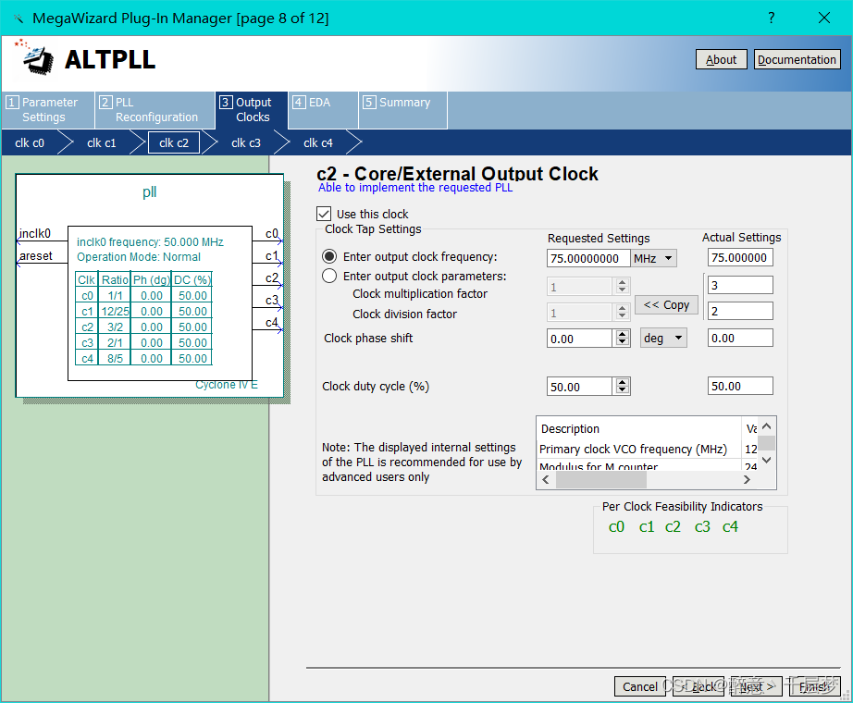Select Enter output clock frequency option
The width and height of the screenshot is (853, 703).
pyautogui.click(x=329, y=256)
